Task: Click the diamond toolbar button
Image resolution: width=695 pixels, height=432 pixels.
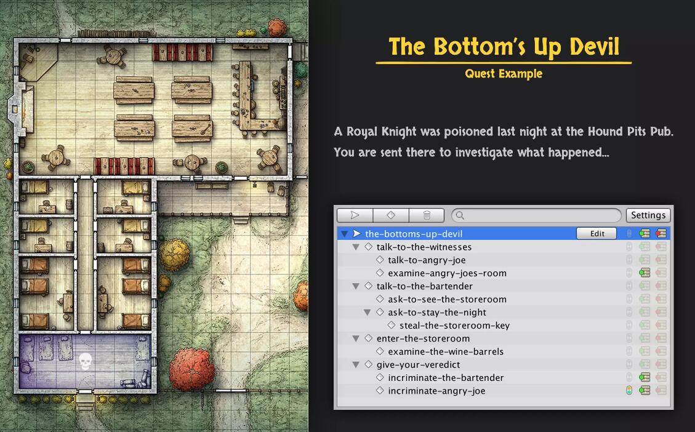Action: coord(390,215)
